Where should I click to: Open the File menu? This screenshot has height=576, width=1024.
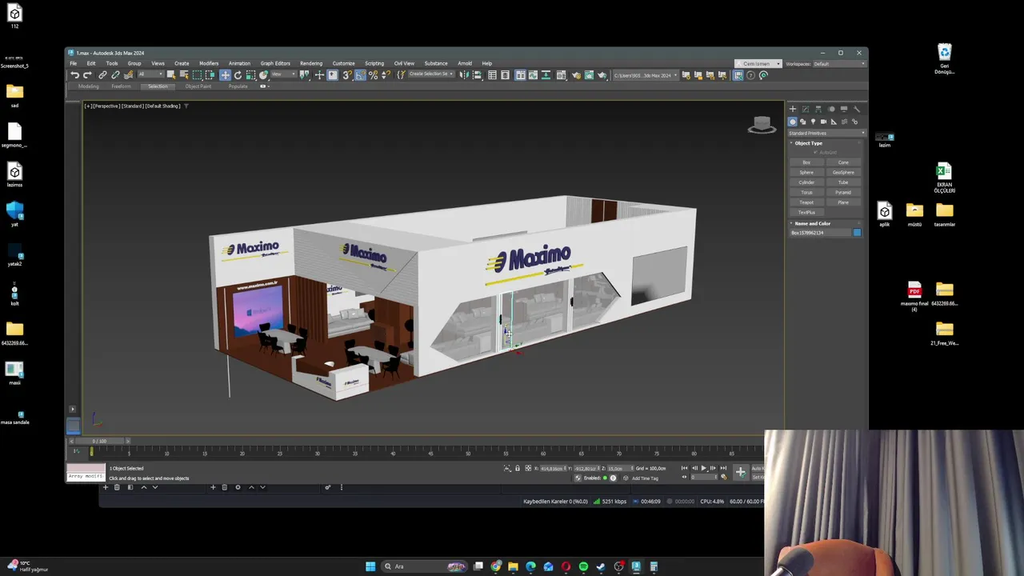74,63
